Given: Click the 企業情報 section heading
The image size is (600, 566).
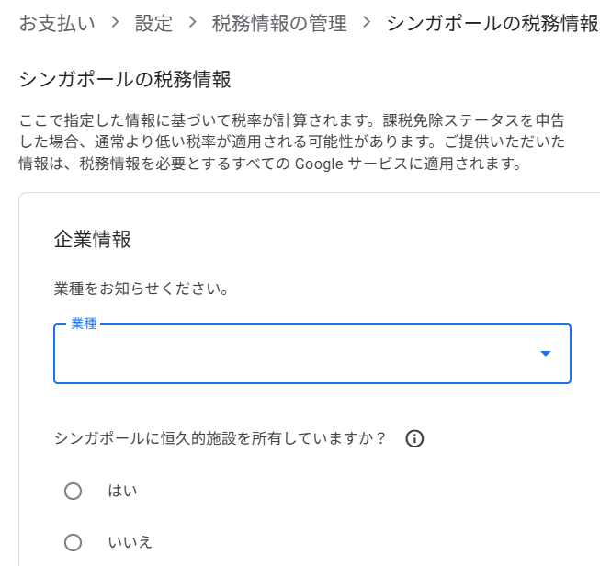Looking at the screenshot, I should 92,241.
